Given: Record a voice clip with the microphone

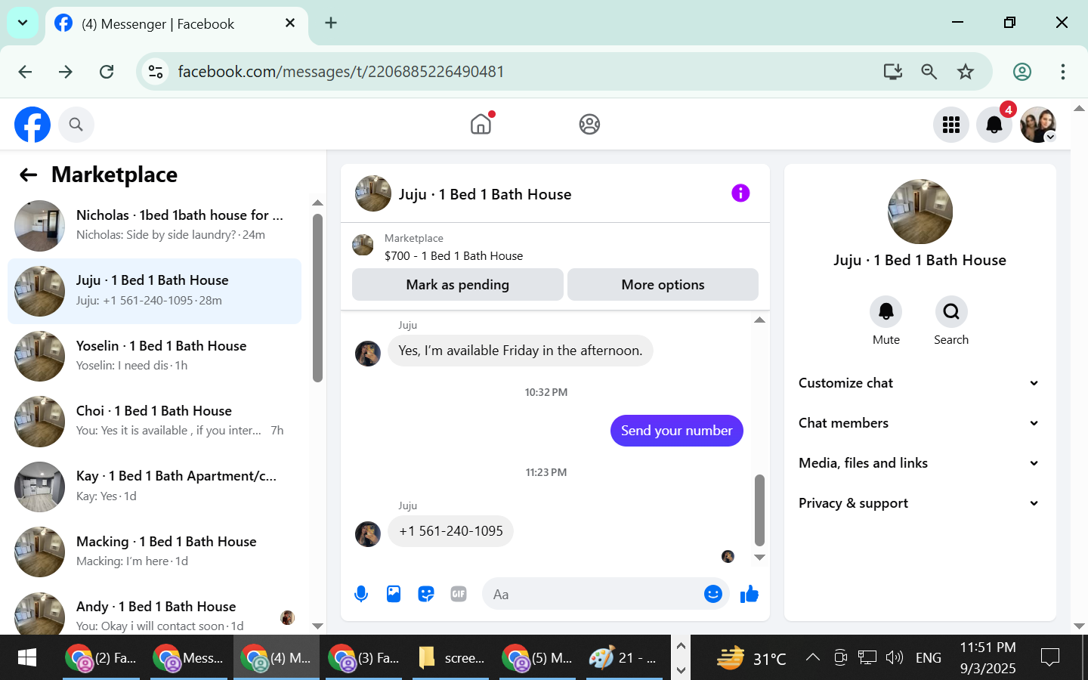Looking at the screenshot, I should coord(361,595).
